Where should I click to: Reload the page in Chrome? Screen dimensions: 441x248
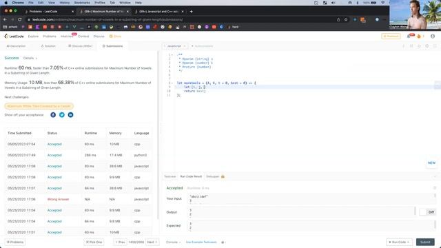tap(20, 19)
